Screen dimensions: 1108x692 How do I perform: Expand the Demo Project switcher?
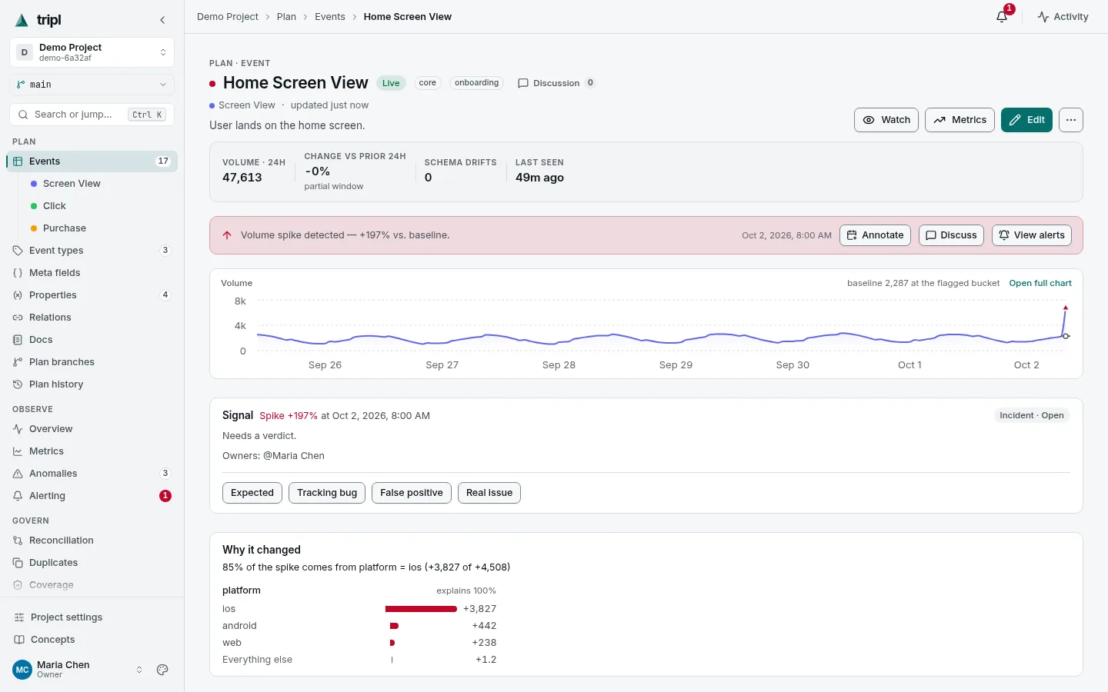(92, 52)
